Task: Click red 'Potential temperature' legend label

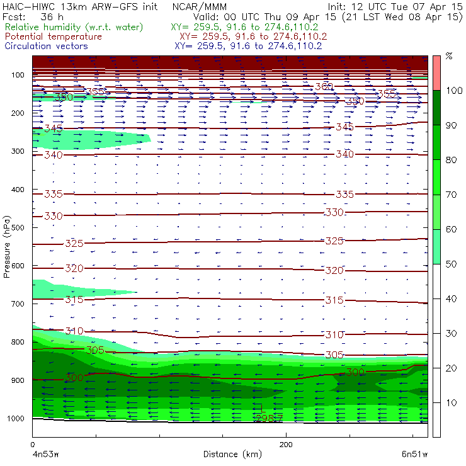Action: tap(54, 37)
